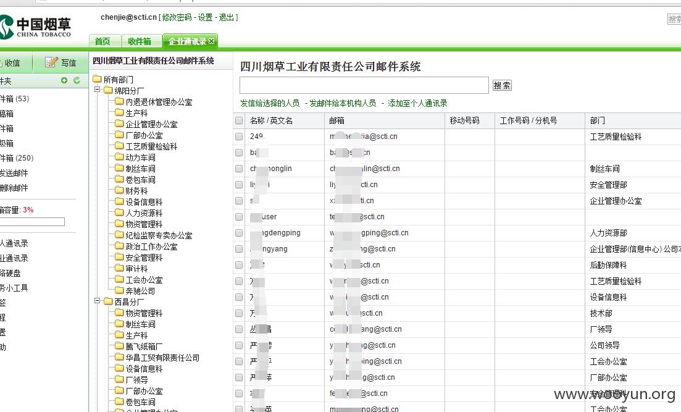Toggle the select-all checkbox in table header
This screenshot has width=681, height=412.
point(239,120)
